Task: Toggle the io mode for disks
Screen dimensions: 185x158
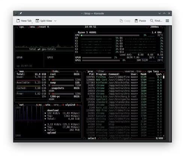Action: 77,72
